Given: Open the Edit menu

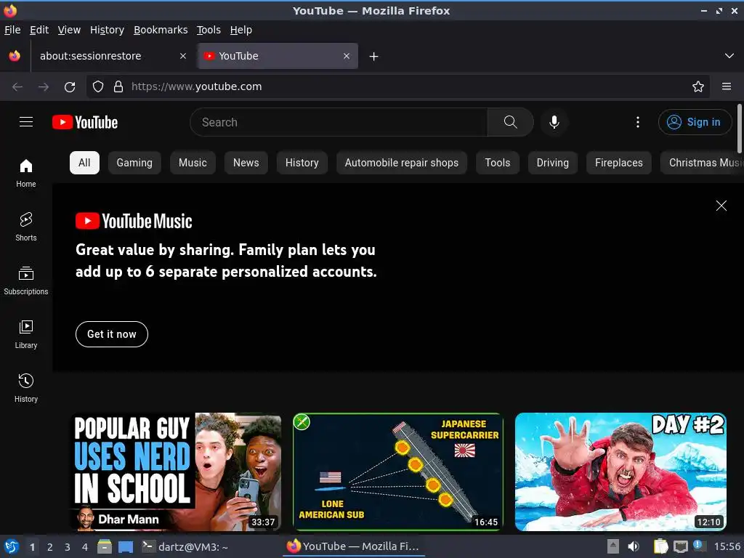Looking at the screenshot, I should pyautogui.click(x=39, y=30).
